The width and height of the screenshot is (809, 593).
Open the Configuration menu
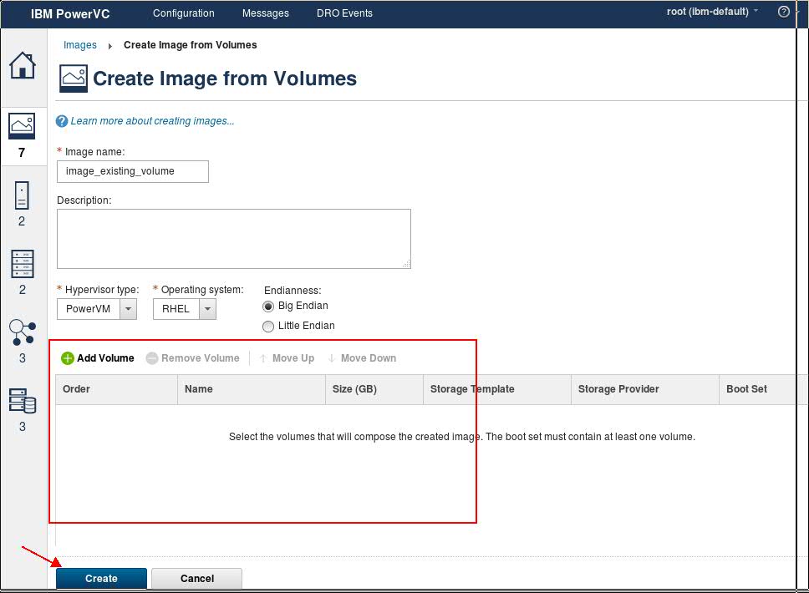[184, 13]
